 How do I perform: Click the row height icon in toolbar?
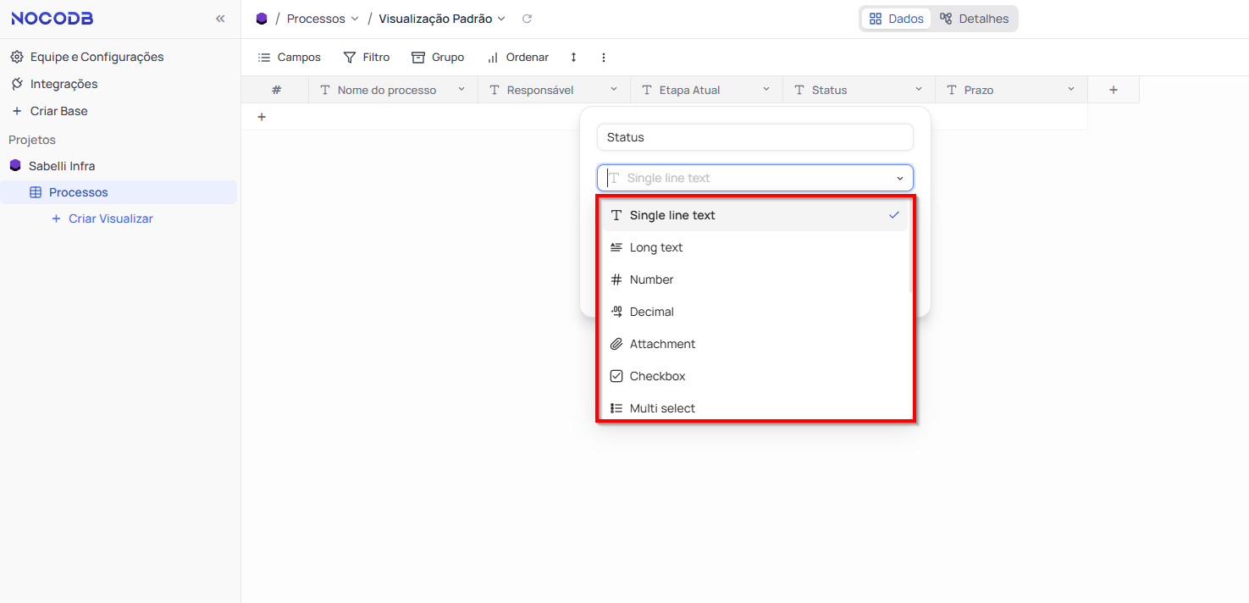point(573,58)
